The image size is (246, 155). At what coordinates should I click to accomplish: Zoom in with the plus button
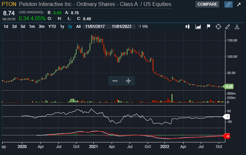point(128,81)
